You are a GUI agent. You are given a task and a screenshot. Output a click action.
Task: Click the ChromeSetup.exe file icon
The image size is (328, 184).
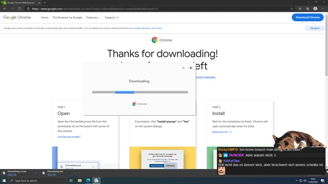44,173
